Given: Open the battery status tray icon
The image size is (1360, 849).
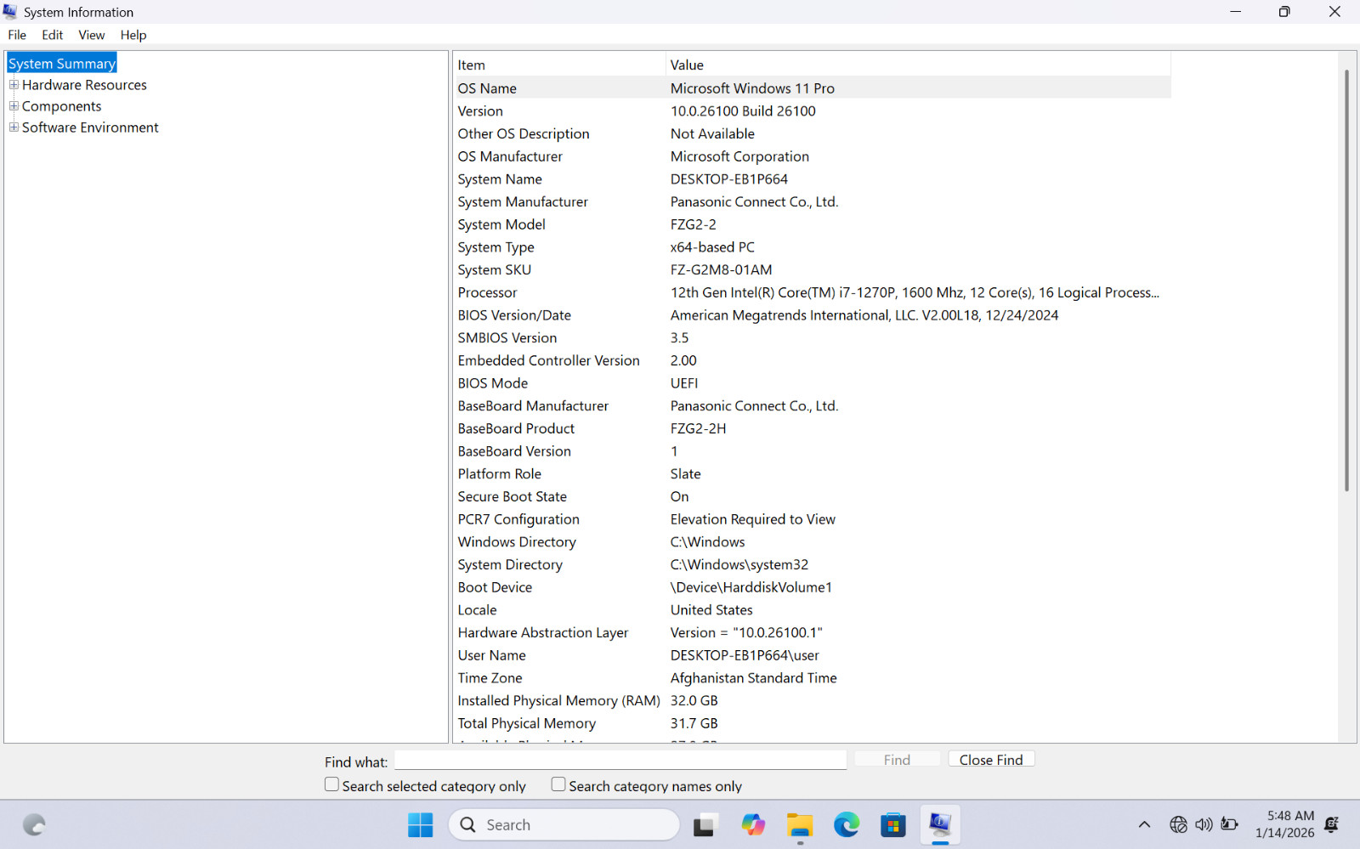Looking at the screenshot, I should point(1229,824).
